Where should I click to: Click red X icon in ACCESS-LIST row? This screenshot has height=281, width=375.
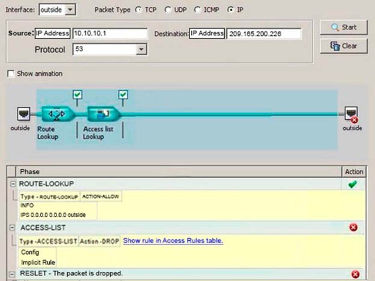353,227
